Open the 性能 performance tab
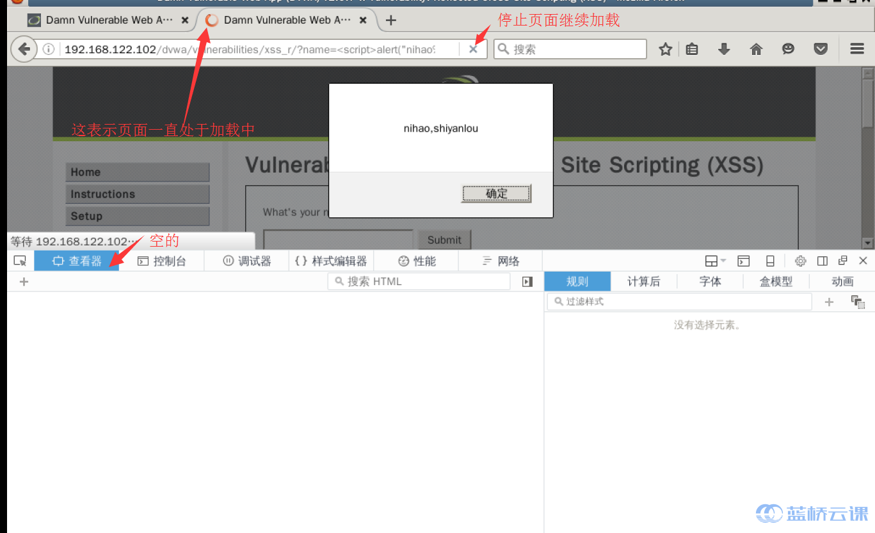 click(x=416, y=261)
